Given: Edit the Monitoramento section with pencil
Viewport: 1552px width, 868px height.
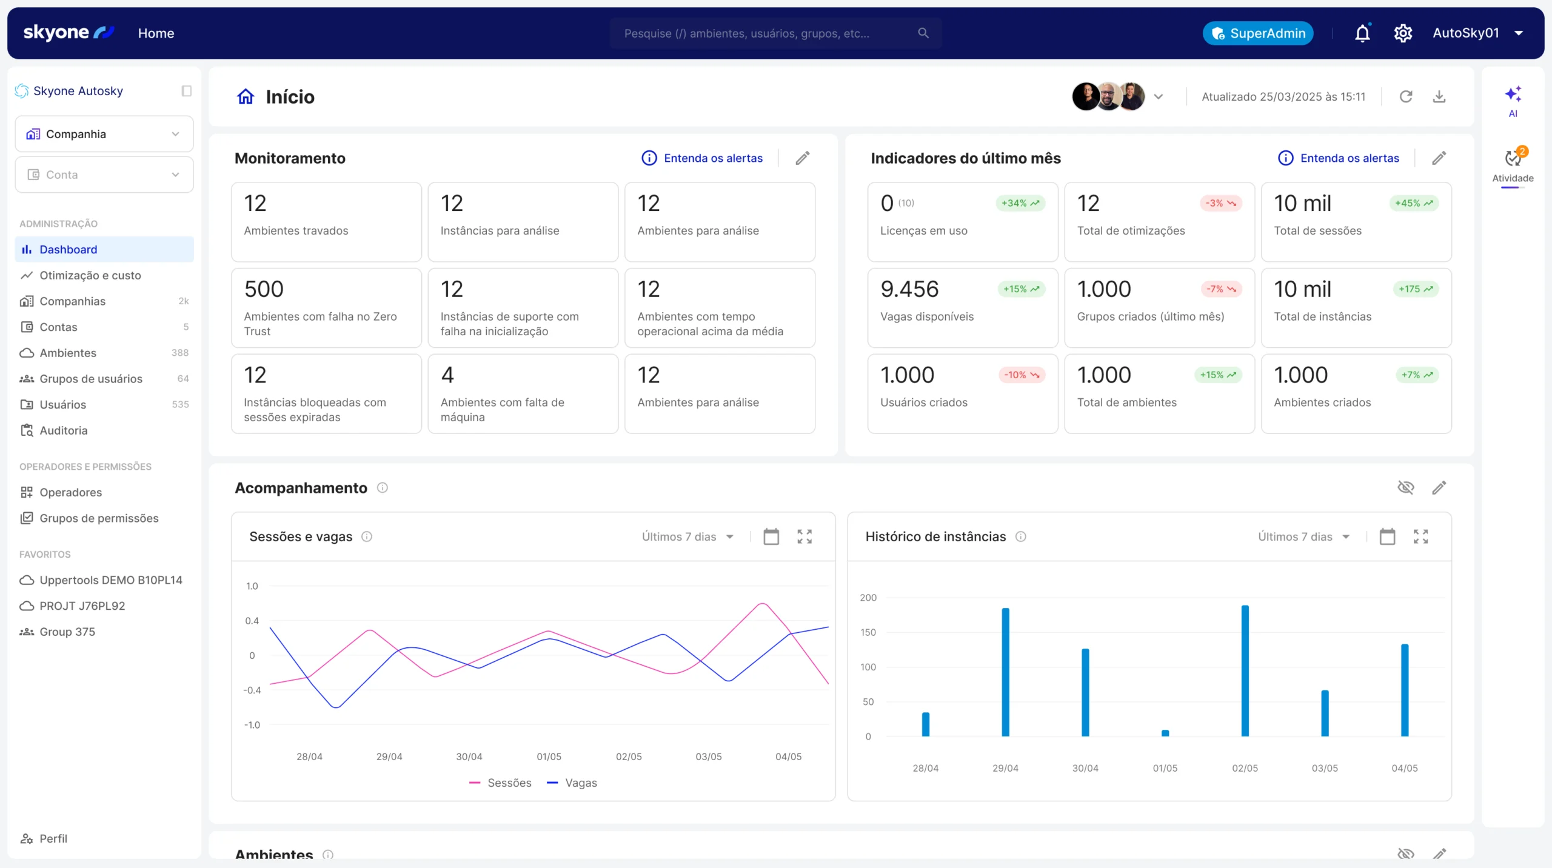Looking at the screenshot, I should point(803,158).
